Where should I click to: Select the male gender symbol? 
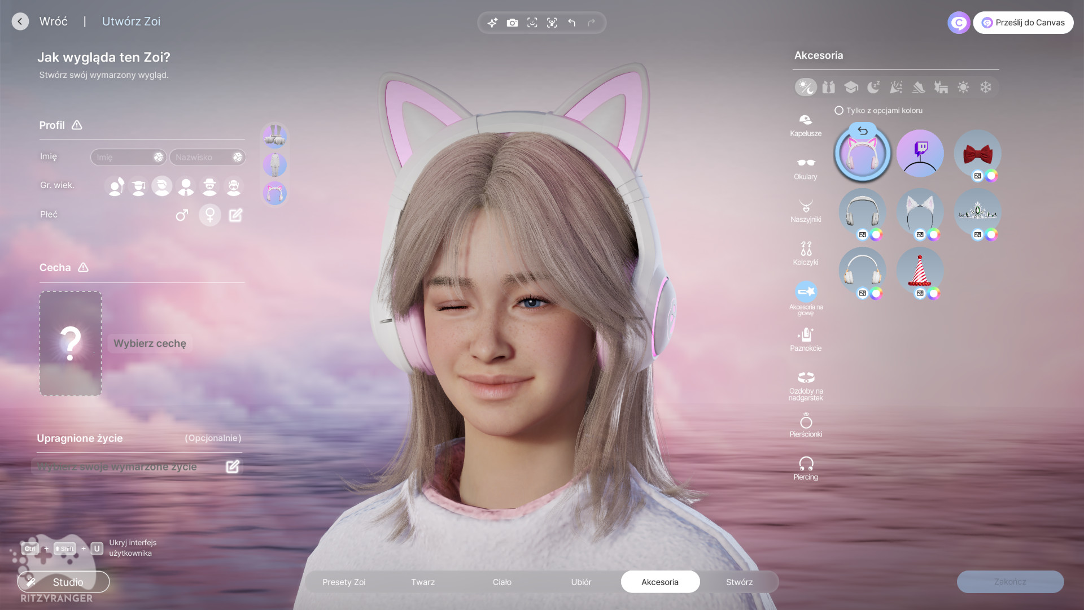tap(182, 215)
